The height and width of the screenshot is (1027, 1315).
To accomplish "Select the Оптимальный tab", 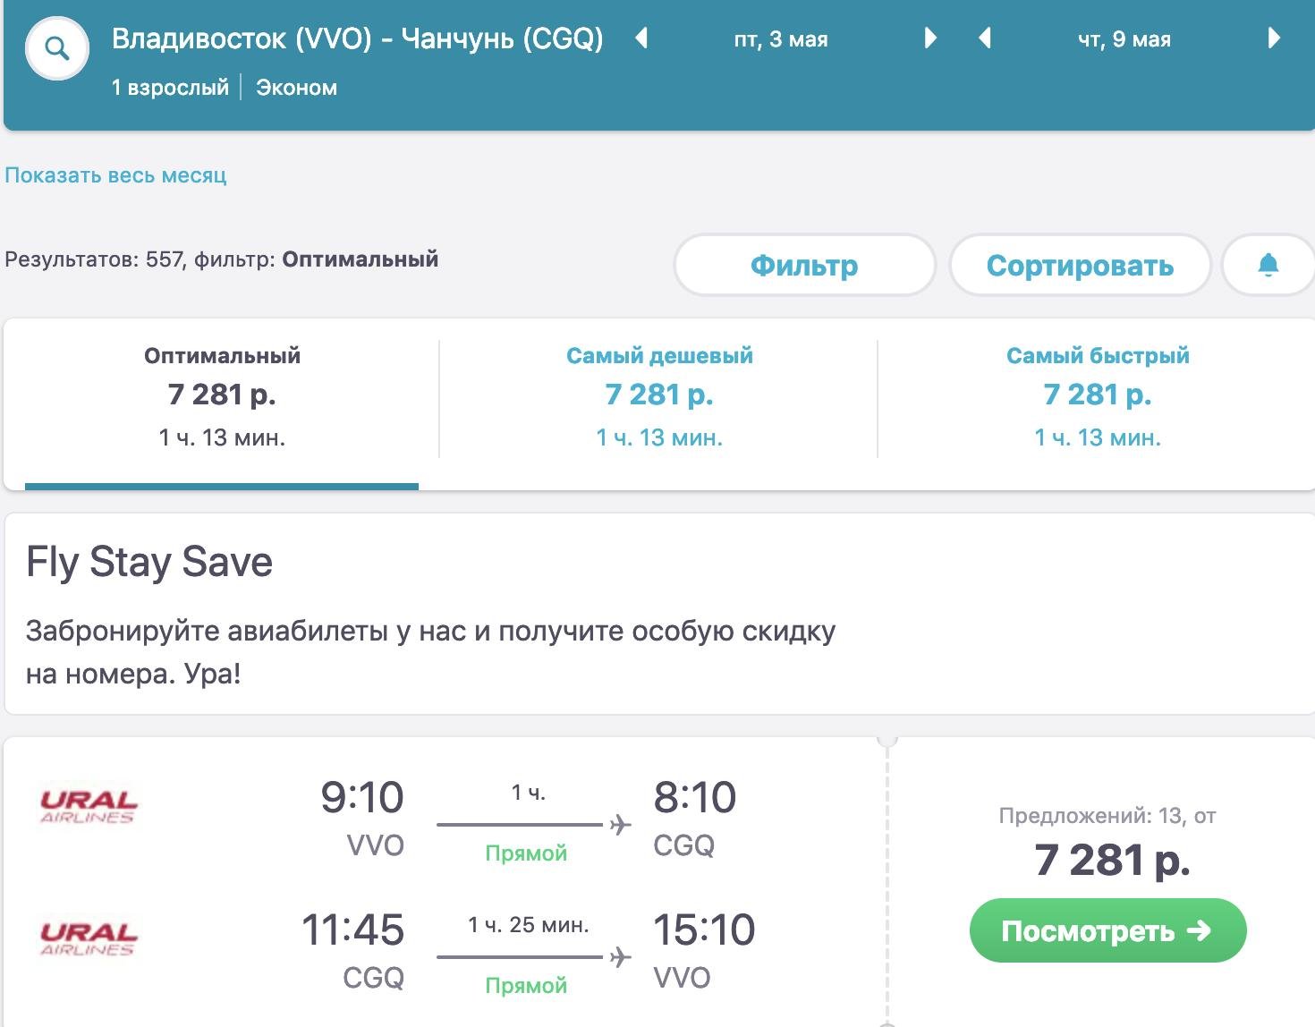I will pos(222,395).
